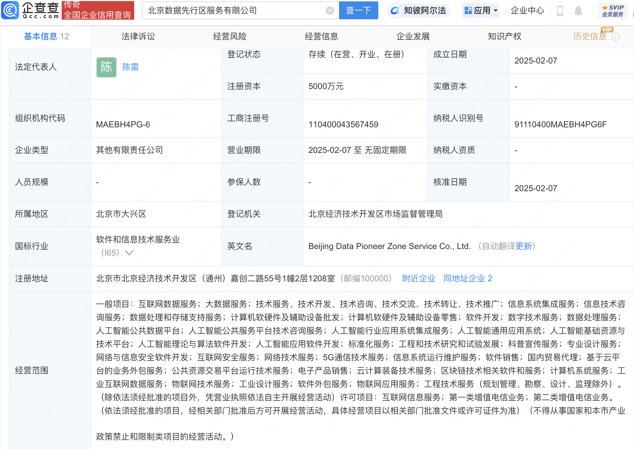Click the 陈 avatar tile

pyautogui.click(x=106, y=67)
